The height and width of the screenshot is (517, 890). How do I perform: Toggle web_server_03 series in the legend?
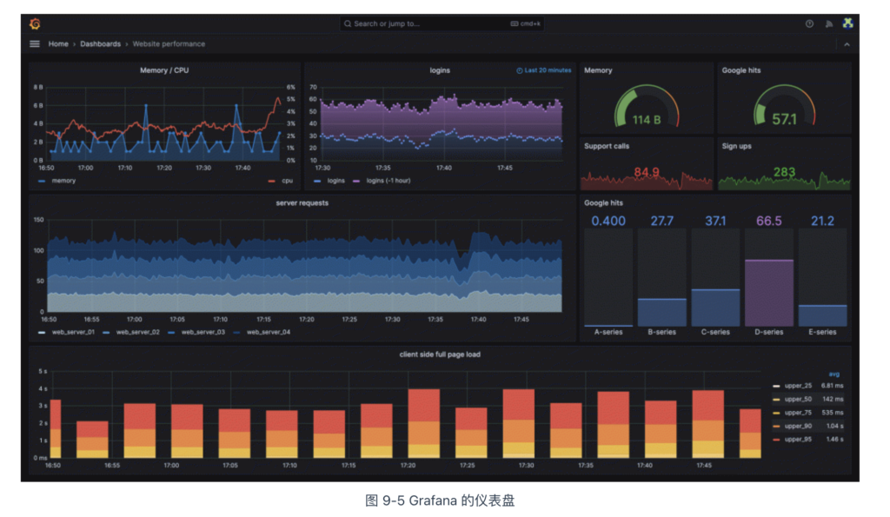click(203, 332)
